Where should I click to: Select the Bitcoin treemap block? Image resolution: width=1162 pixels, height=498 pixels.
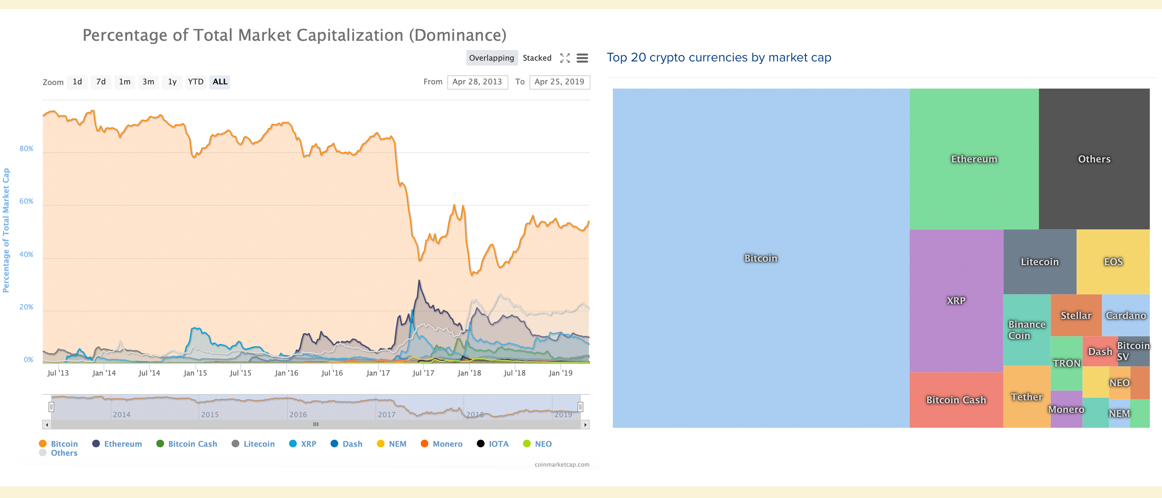point(761,258)
